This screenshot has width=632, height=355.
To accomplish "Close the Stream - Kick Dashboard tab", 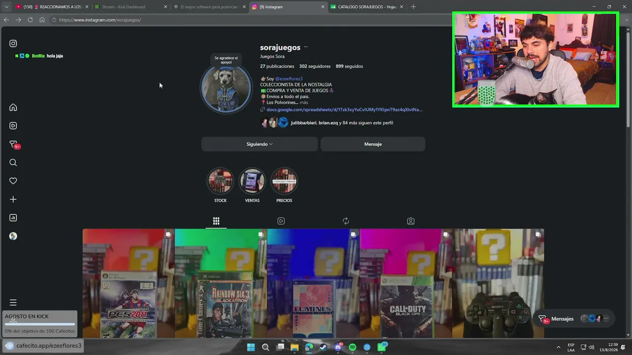I will point(165,7).
